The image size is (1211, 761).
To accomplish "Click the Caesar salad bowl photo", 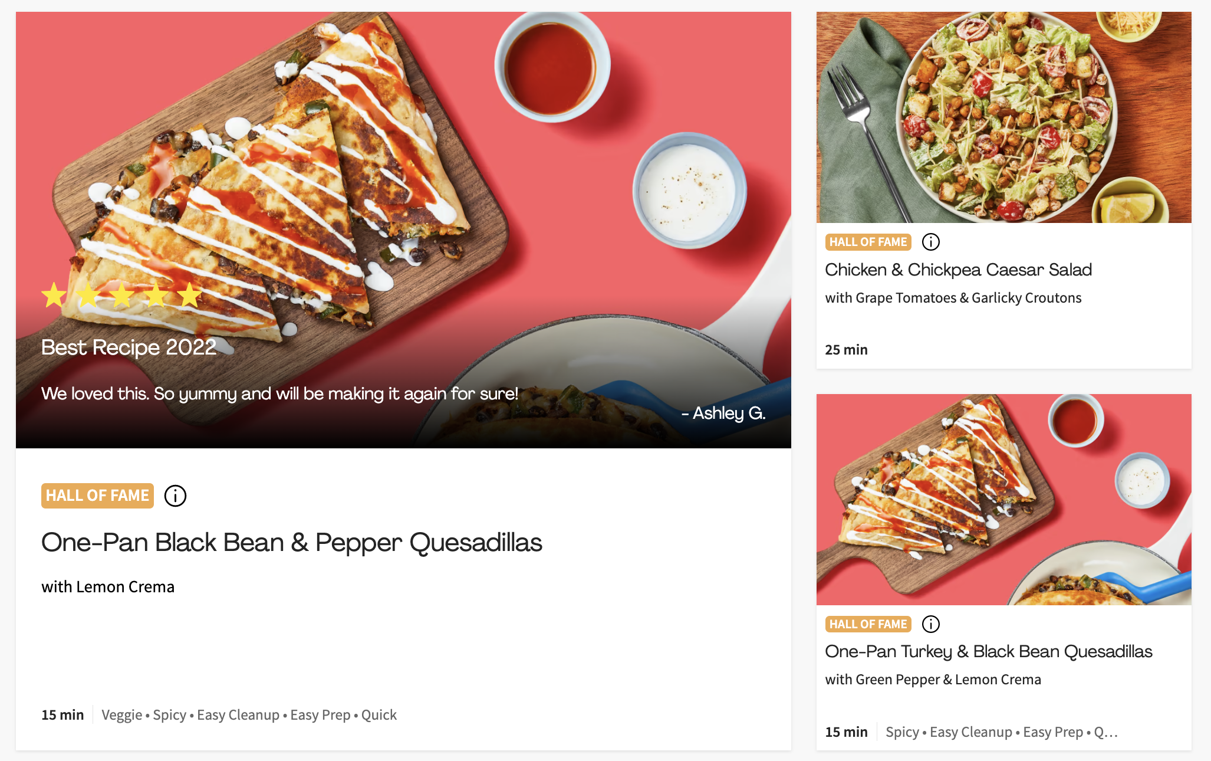I will tap(1003, 117).
